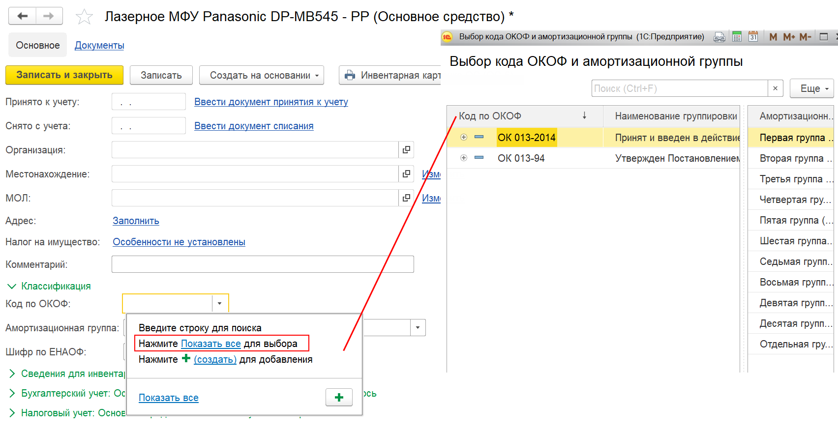Go forward with the right arrow button

(x=49, y=16)
